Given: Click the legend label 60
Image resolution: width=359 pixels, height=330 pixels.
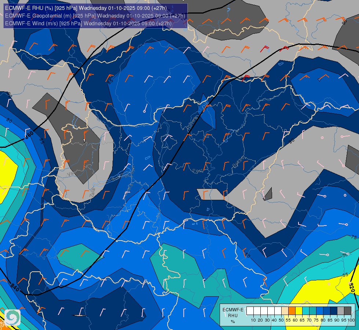Looking at the screenshot, I should (x=295, y=320).
